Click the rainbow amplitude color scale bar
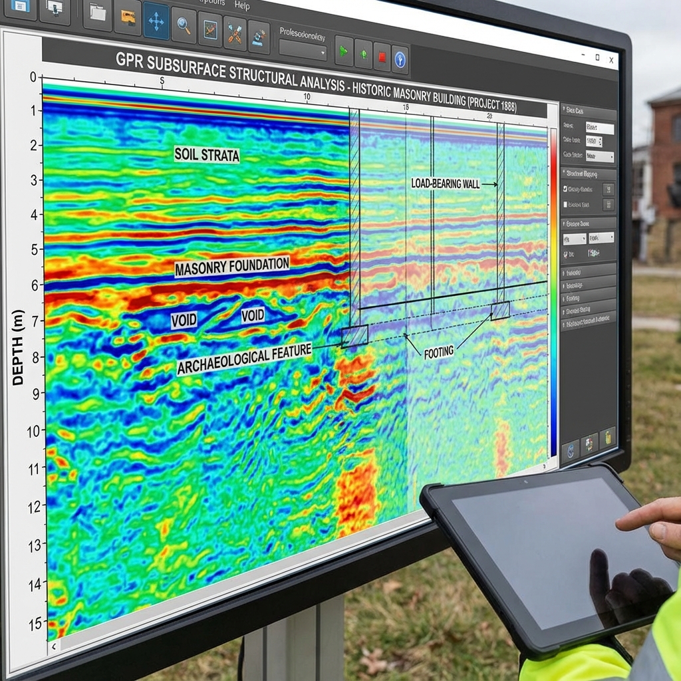Viewport: 681px width, 681px height. [x=553, y=293]
